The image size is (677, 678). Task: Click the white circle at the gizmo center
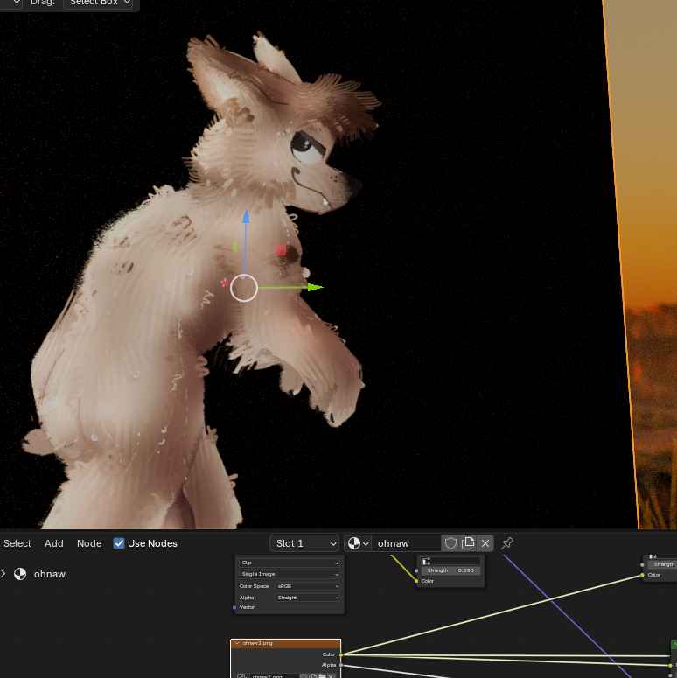pos(244,288)
